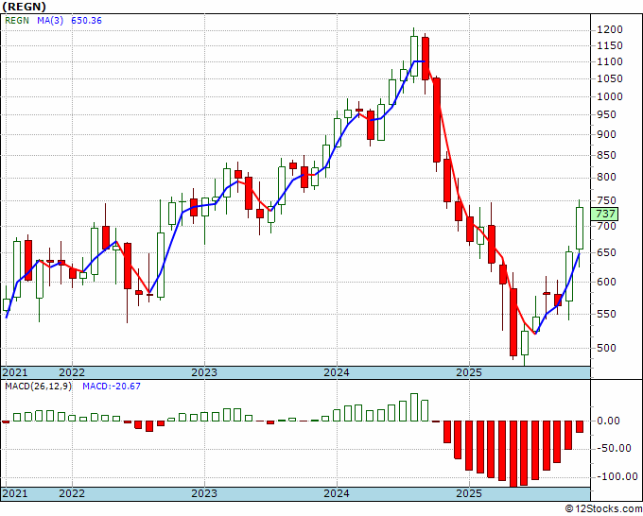
Task: Click the MACD:-20.67 value label
Action: (x=112, y=386)
